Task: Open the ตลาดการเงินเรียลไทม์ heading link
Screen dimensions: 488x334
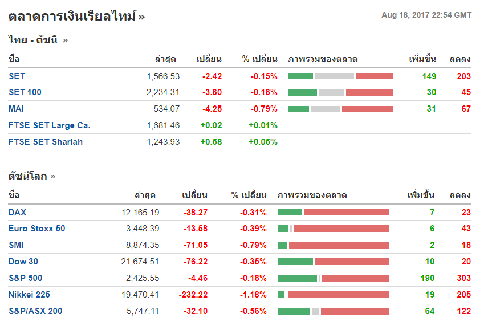Action: [72, 16]
